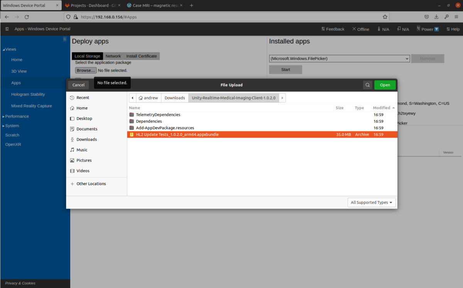
Task: Open the installed apps dropdown (Microsoft.Windows.FilePicker)
Action: click(x=339, y=59)
